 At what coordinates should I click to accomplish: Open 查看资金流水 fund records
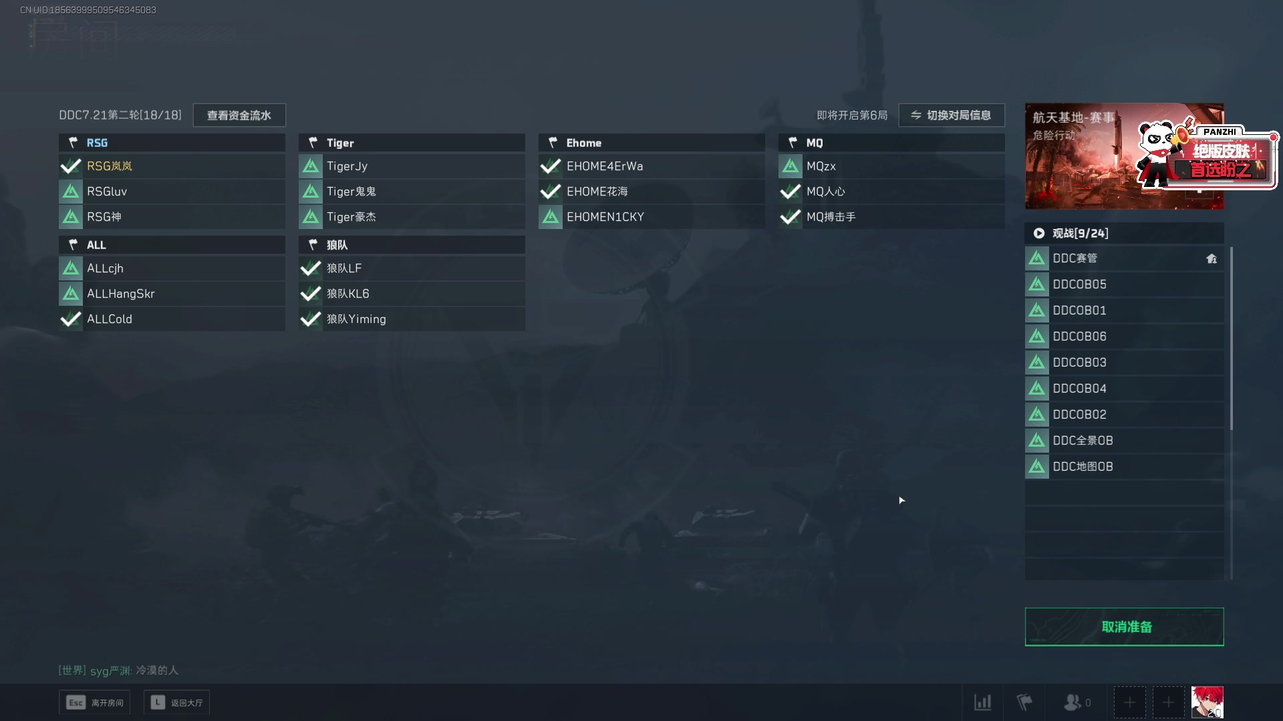[x=239, y=115]
